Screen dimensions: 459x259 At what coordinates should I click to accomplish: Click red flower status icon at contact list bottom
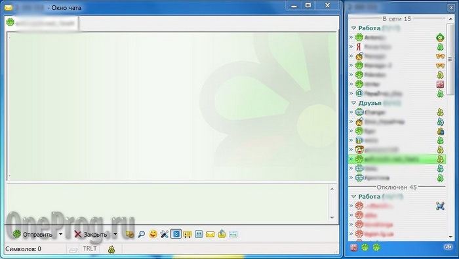pos(353,248)
